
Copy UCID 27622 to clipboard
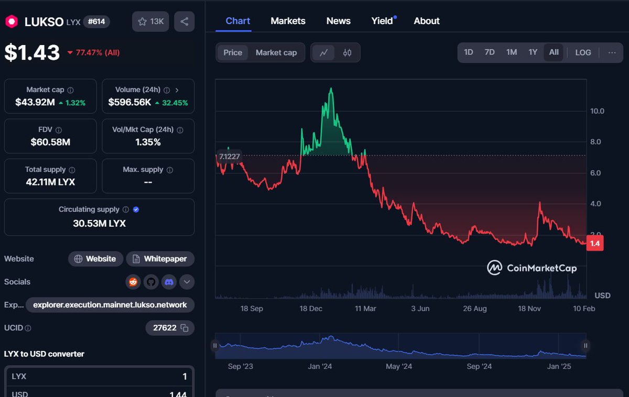(184, 328)
